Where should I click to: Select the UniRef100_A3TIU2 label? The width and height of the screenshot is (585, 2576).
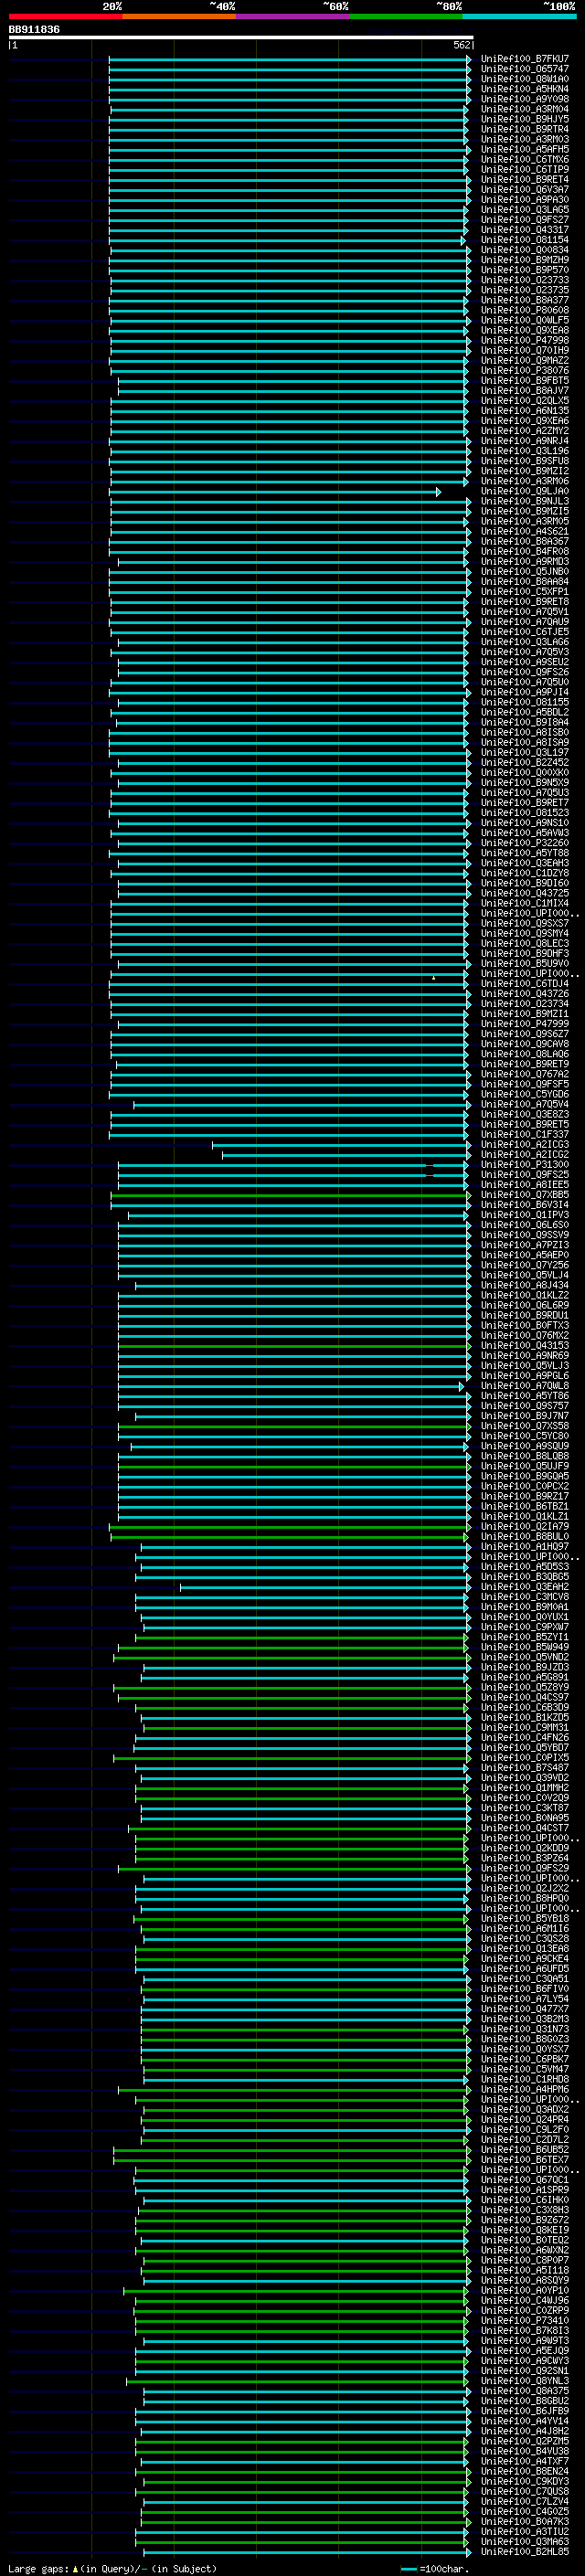click(524, 2531)
